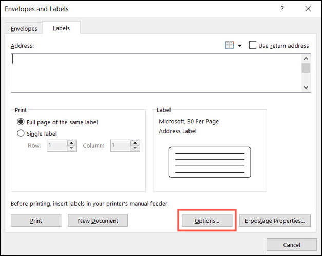Increase the Row spinner value
This screenshot has height=256, width=322.
(x=72, y=143)
